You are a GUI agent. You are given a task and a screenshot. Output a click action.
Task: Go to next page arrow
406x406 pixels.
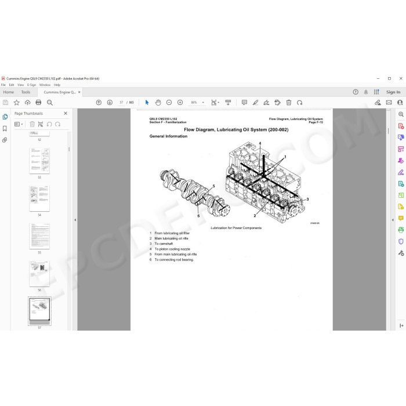(110, 103)
